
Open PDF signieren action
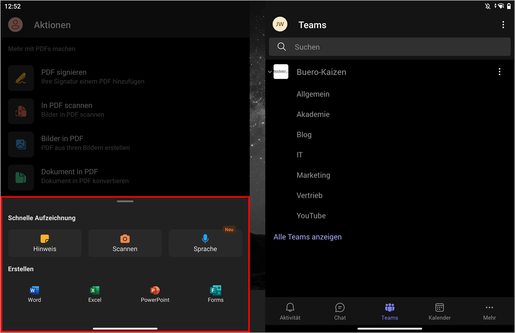click(x=125, y=78)
